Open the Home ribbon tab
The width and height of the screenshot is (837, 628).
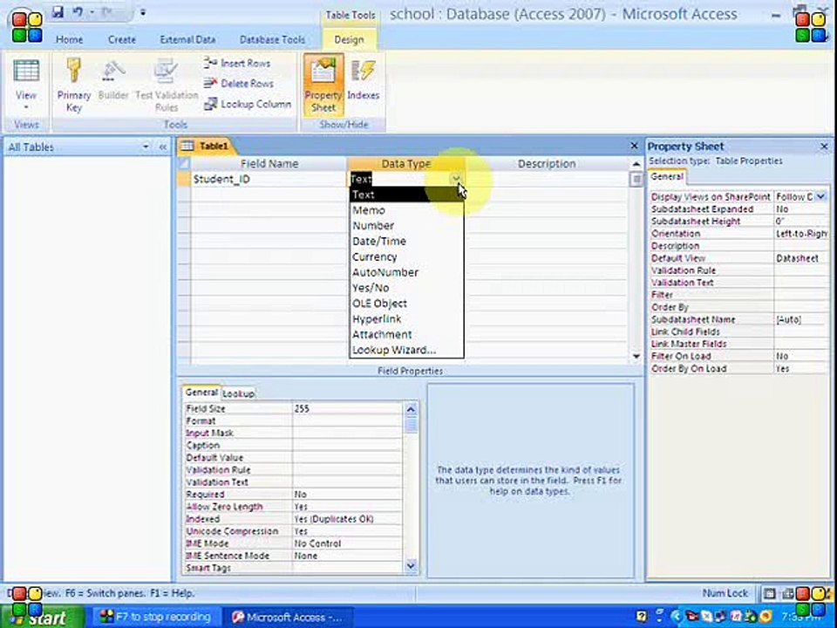70,39
